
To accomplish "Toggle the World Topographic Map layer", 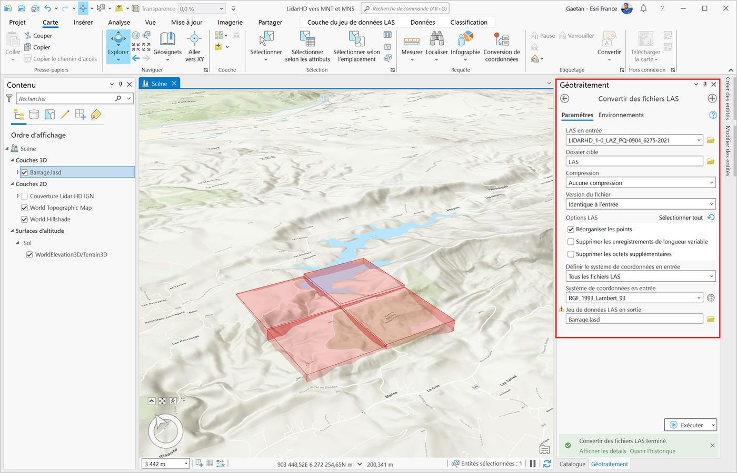I will click(x=24, y=208).
